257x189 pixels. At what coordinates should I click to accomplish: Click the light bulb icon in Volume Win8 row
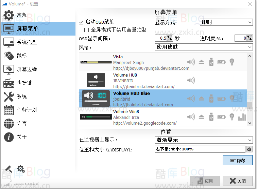point(232,117)
